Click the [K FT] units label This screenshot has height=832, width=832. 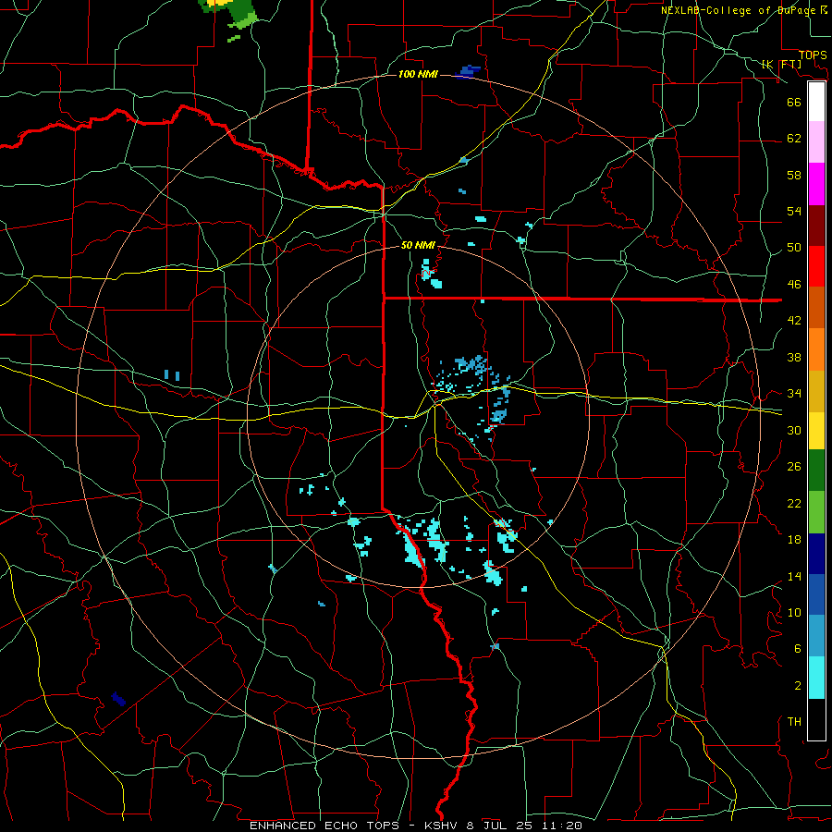781,64
